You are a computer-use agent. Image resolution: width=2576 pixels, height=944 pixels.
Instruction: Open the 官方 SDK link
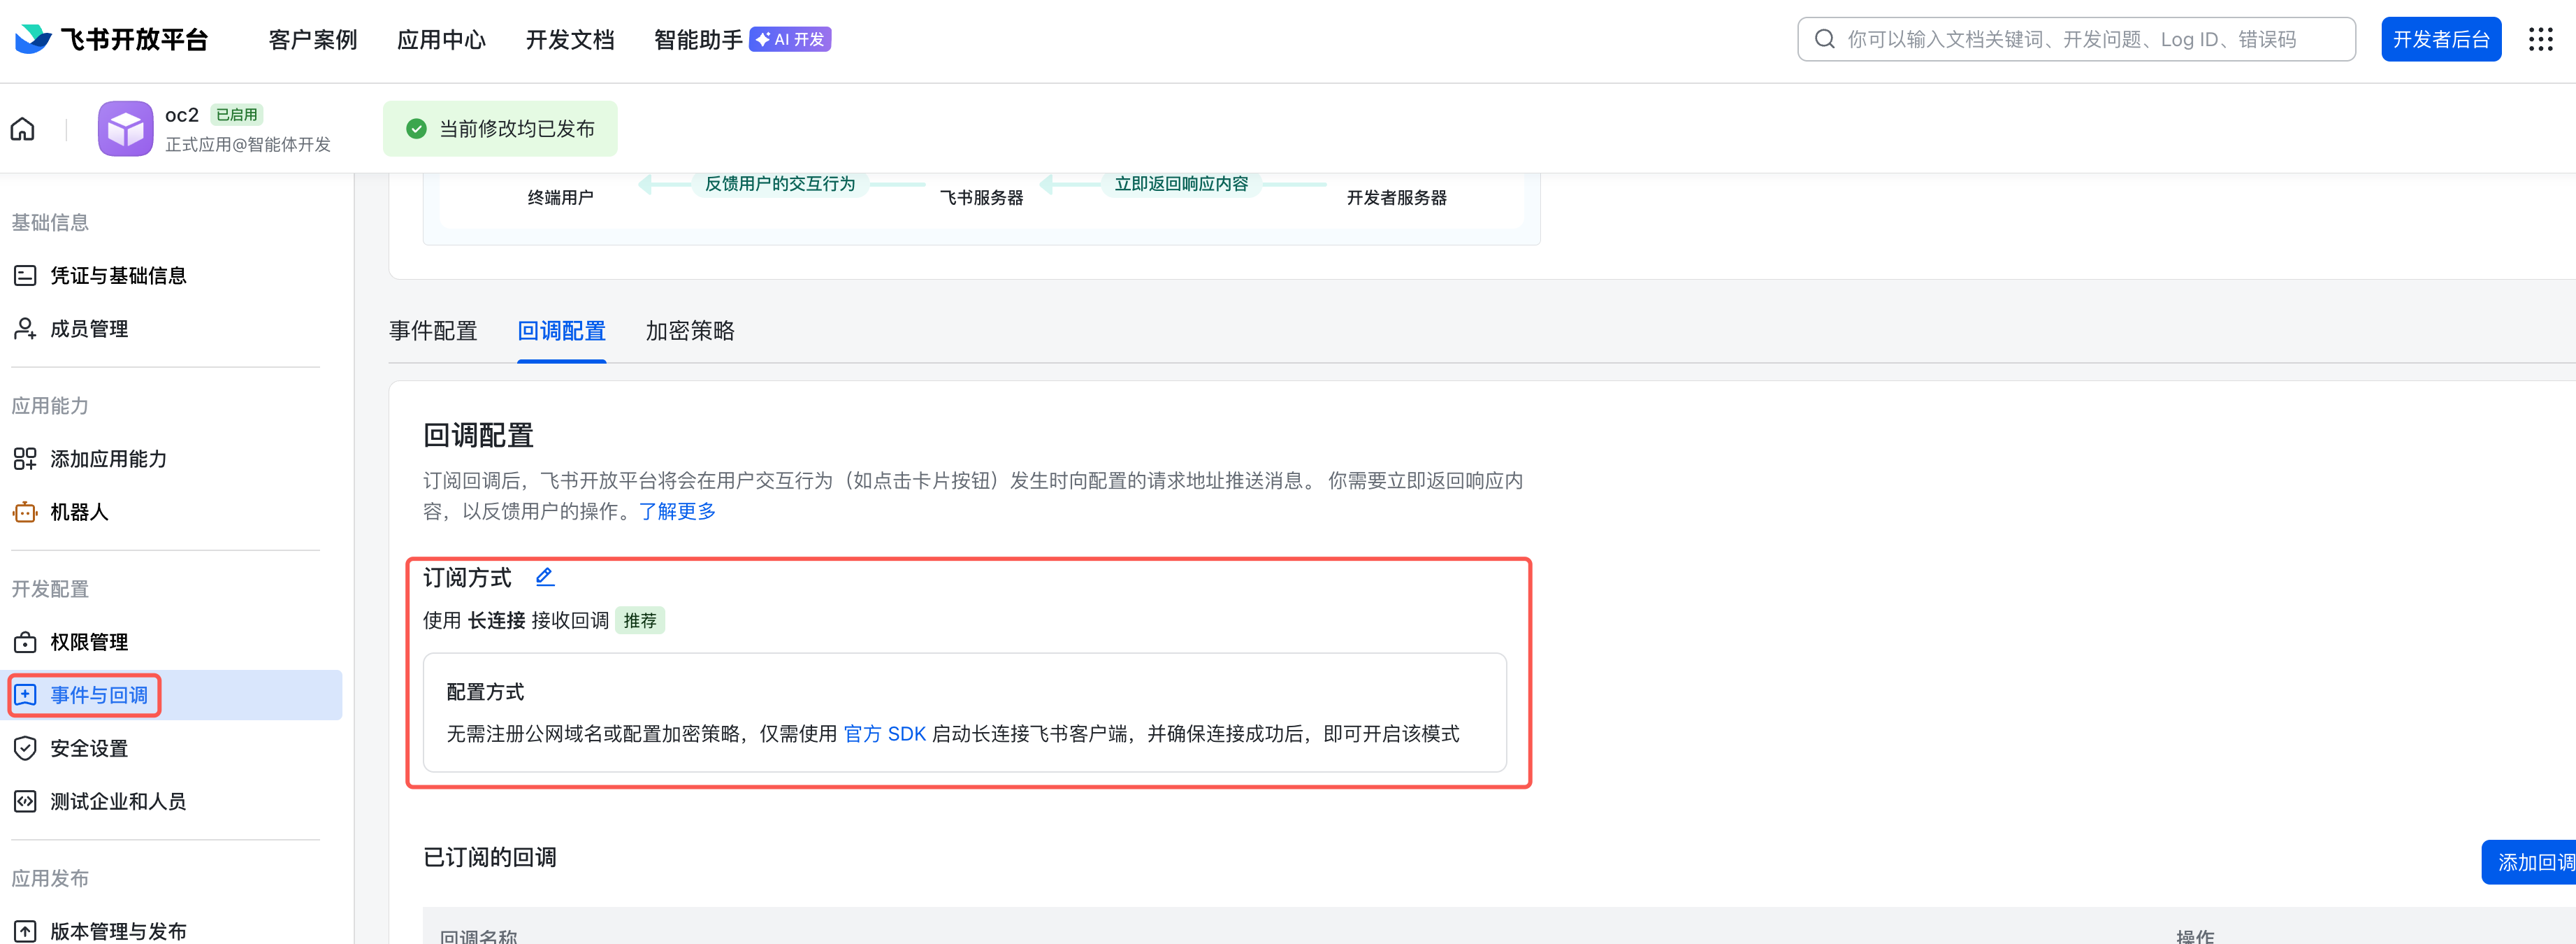tap(885, 734)
